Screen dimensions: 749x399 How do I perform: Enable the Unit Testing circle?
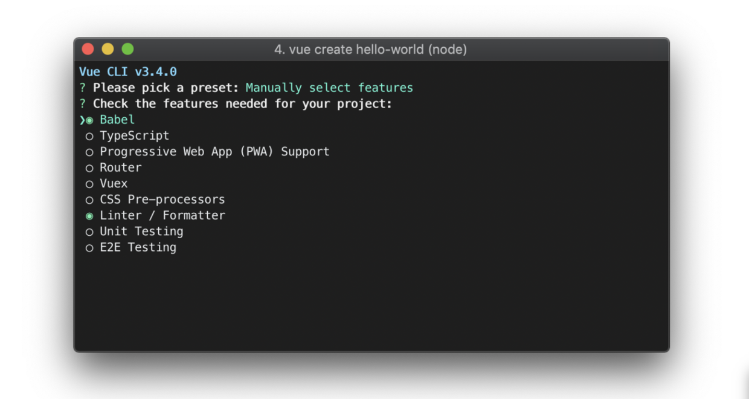coord(89,232)
